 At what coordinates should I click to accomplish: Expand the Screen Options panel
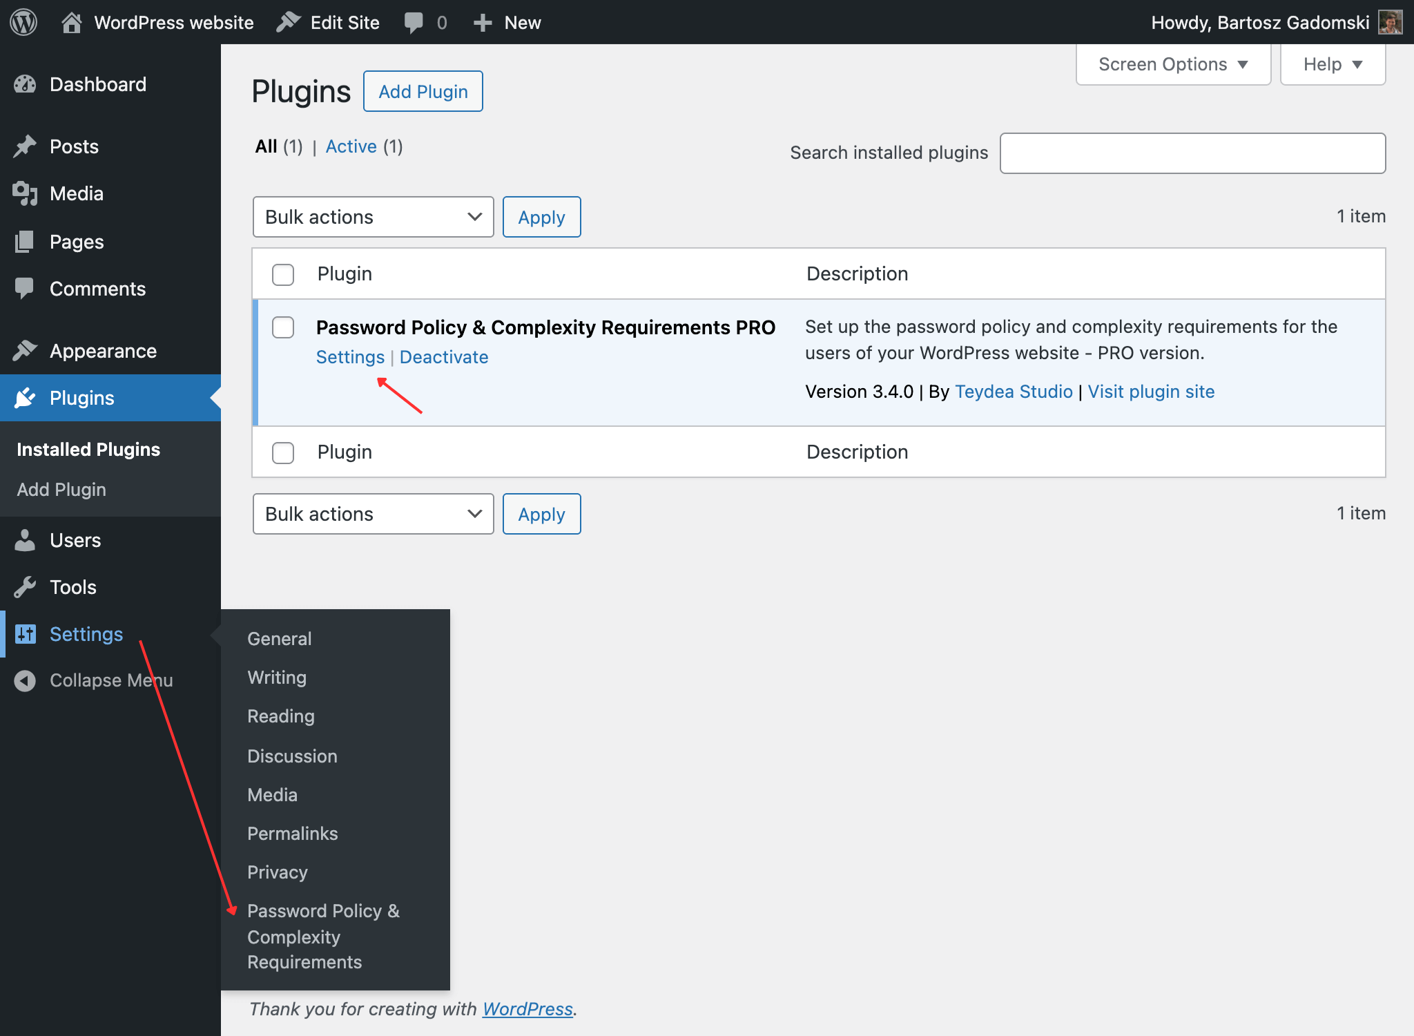(1173, 64)
